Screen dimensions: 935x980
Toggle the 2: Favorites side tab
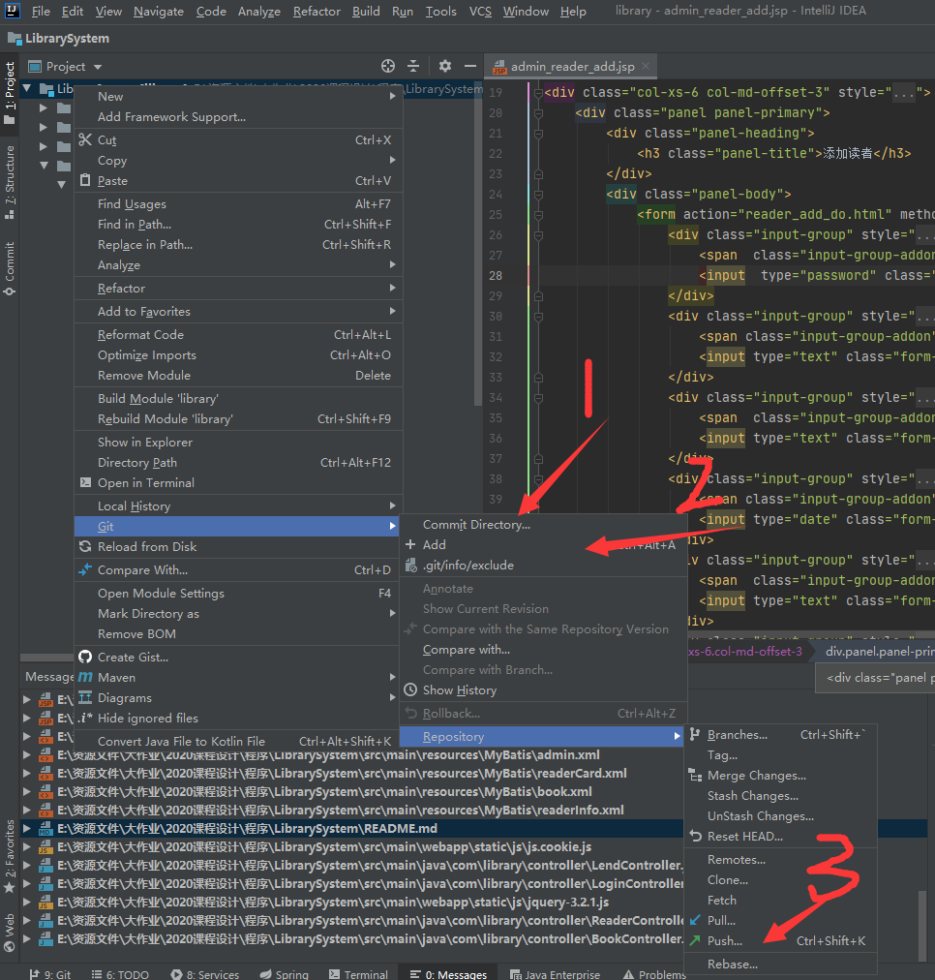(x=10, y=857)
